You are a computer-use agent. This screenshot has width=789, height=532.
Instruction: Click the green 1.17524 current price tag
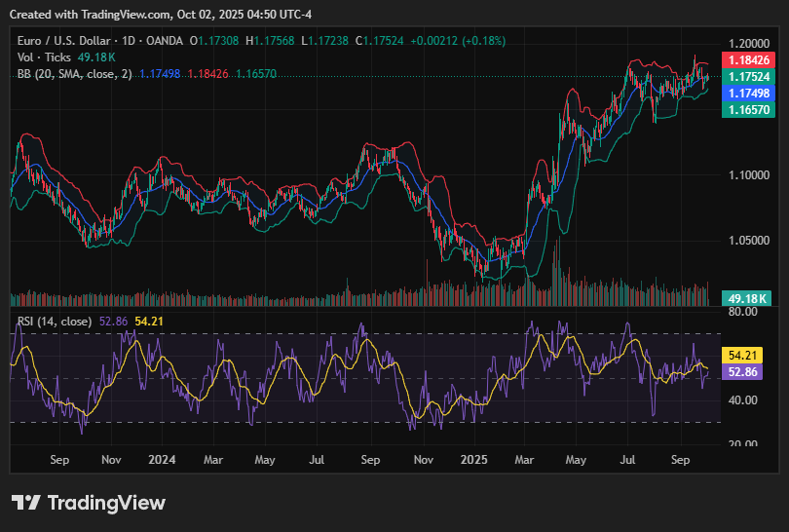[751, 76]
